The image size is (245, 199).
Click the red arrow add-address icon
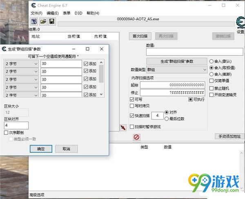point(123,128)
